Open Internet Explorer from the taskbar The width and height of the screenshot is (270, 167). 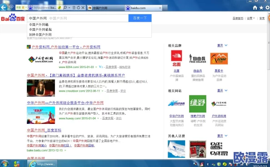(43, 164)
